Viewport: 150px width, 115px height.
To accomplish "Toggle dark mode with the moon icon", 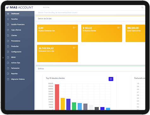I will click(x=142, y=7).
